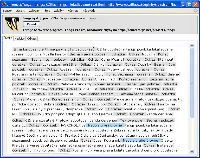Click the scrollbar down arrow
This screenshot has height=158, width=200.
click(192, 151)
